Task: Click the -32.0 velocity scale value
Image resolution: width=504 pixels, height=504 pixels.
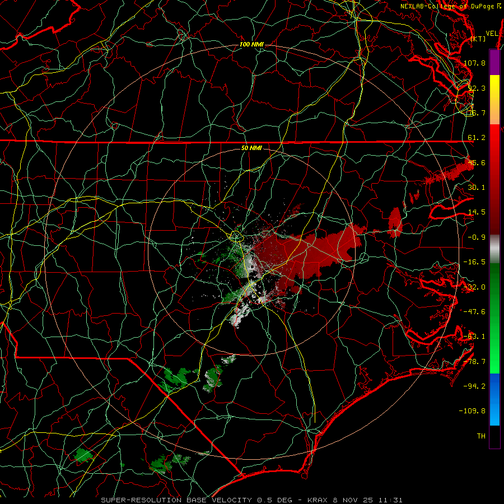Action: [x=474, y=287]
